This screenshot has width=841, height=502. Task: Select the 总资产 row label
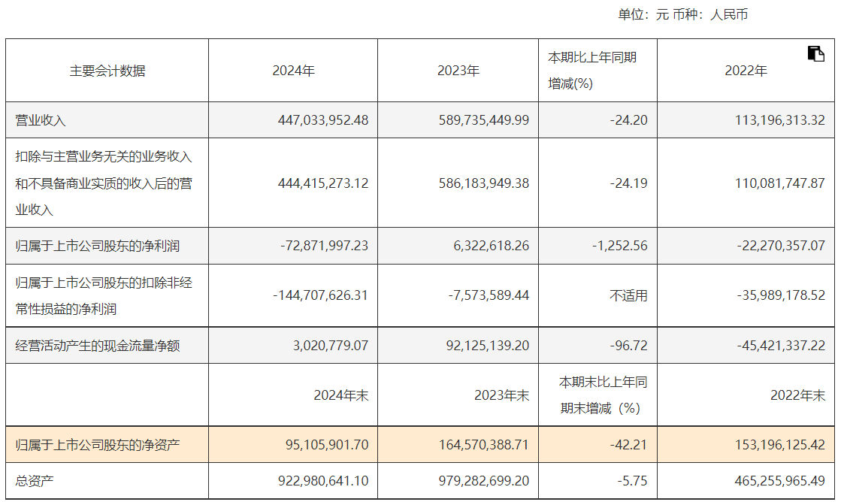(35, 481)
